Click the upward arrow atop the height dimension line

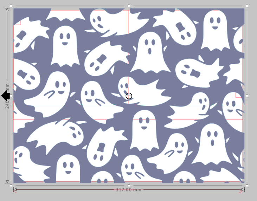click(7, 10)
